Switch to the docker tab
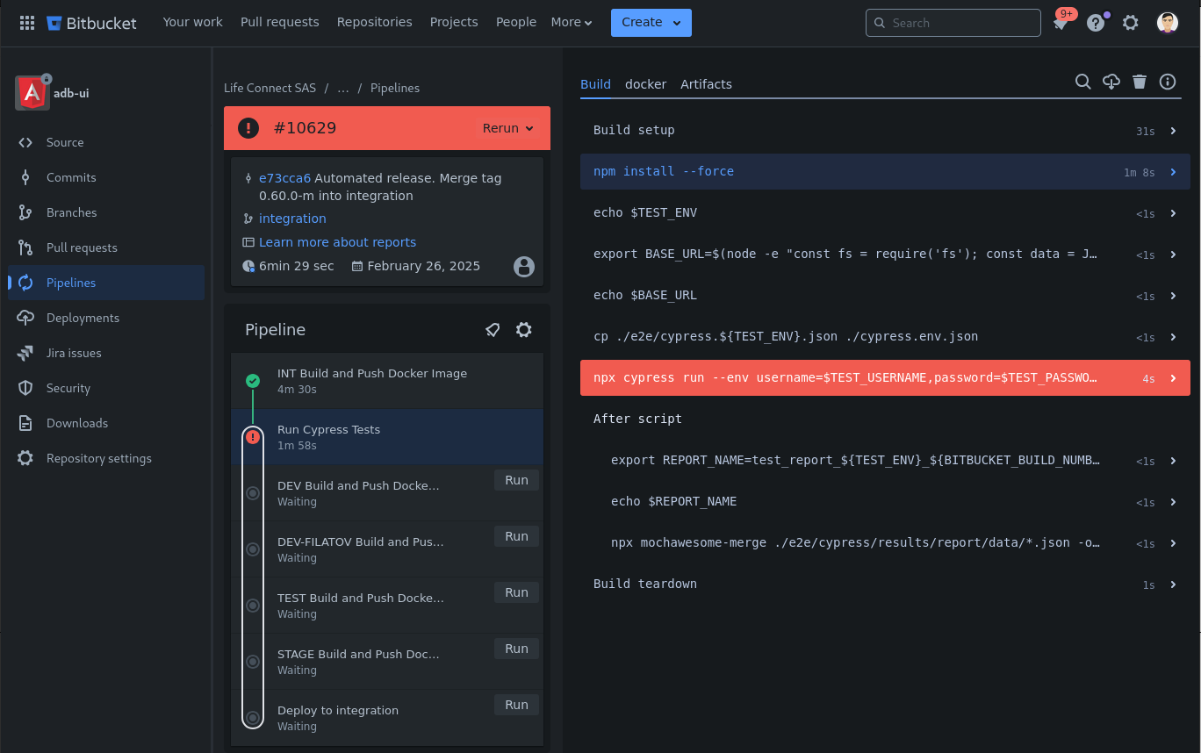1201x753 pixels. click(645, 84)
